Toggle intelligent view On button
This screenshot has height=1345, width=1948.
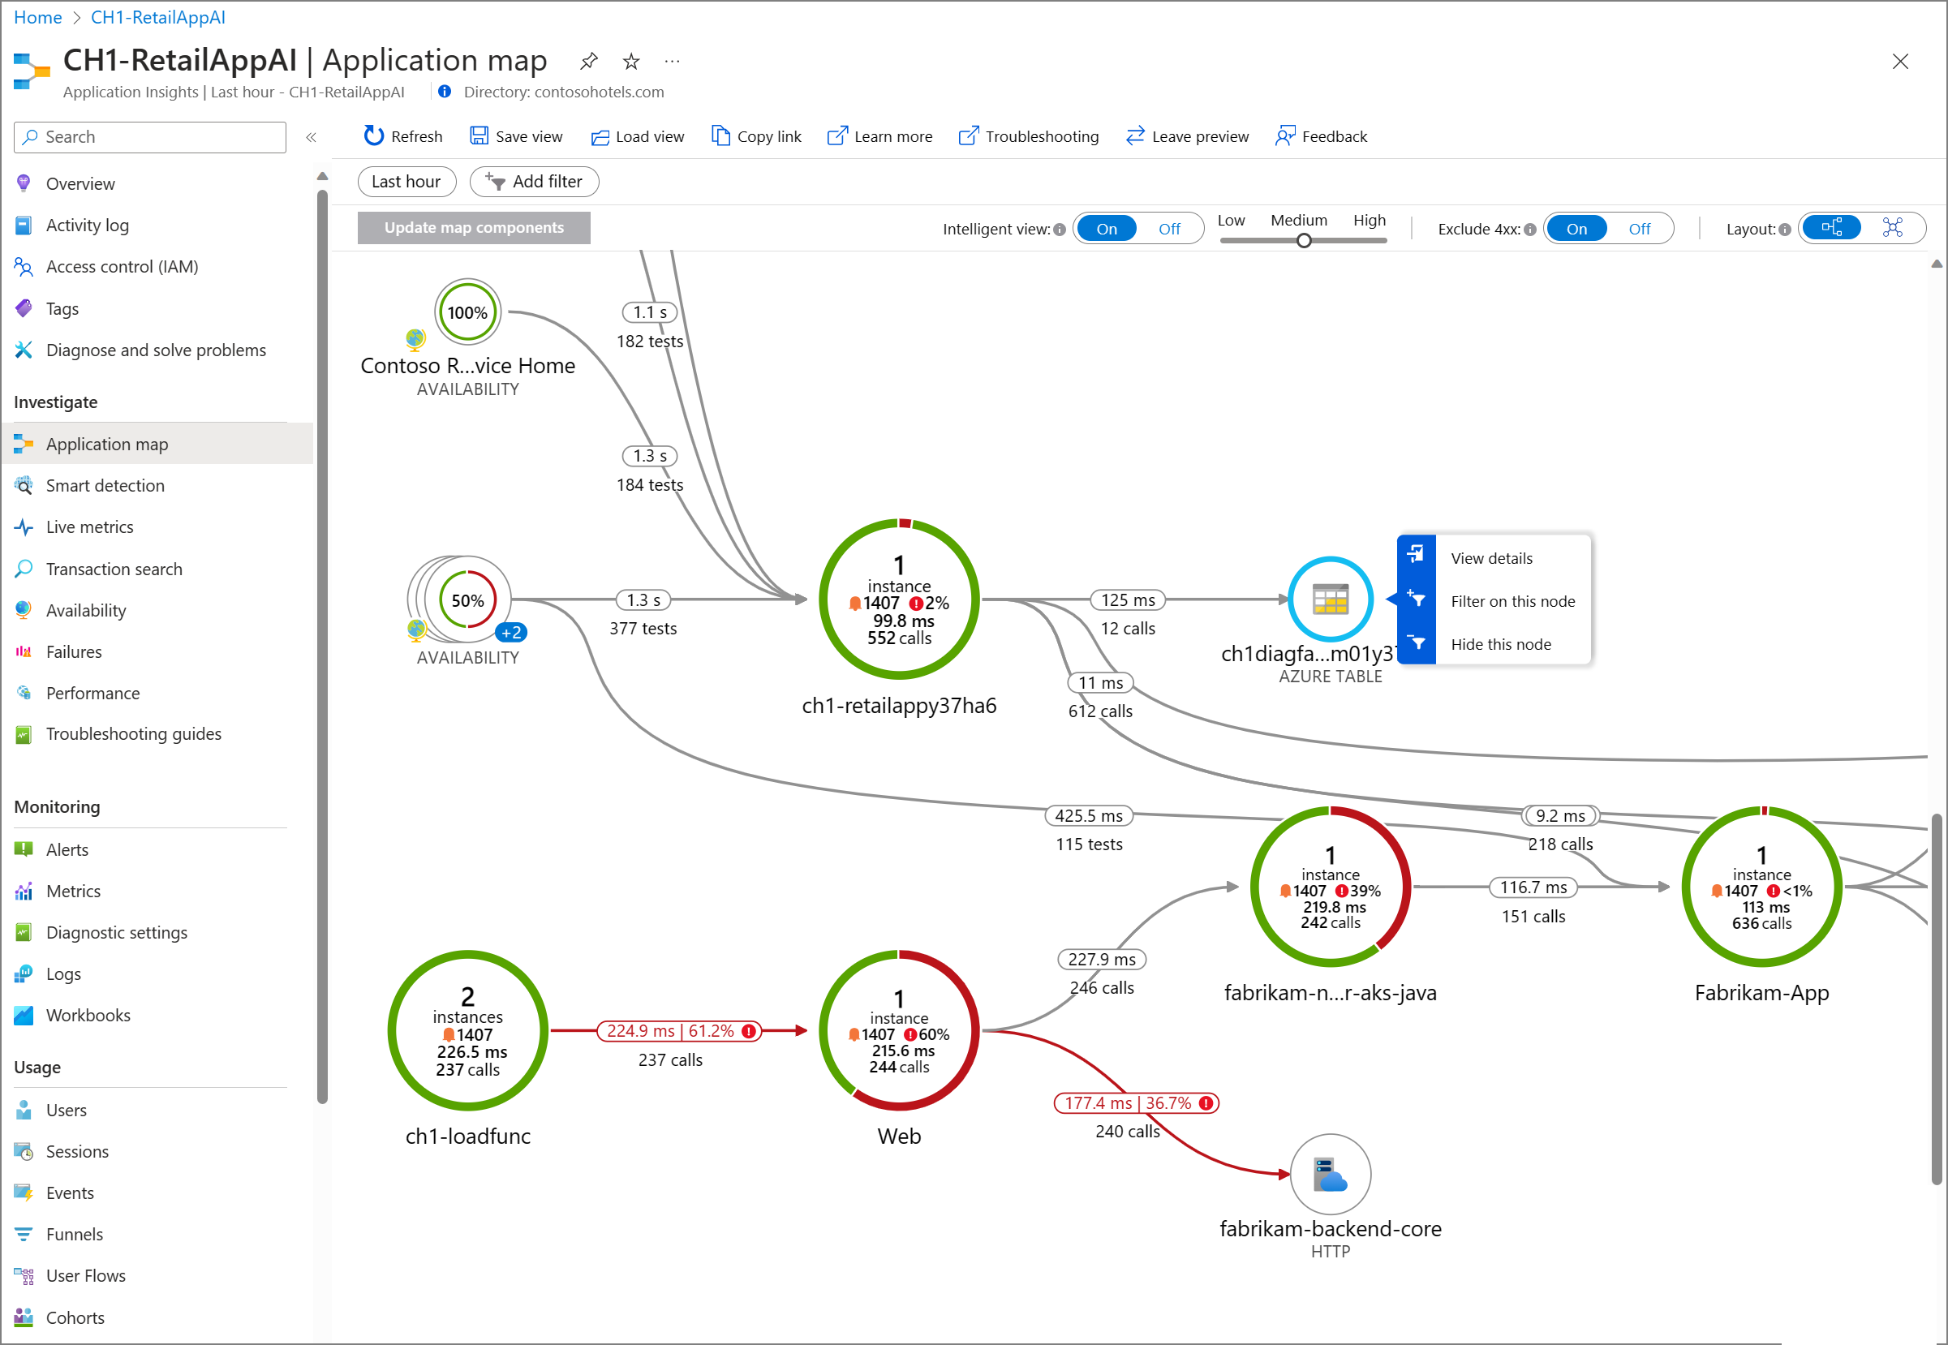click(1106, 226)
